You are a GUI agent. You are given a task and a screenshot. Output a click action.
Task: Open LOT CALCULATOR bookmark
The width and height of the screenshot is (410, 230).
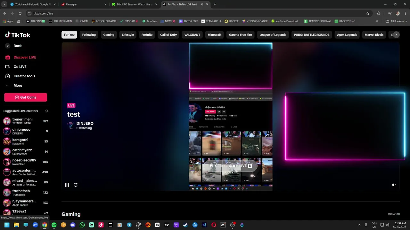(x=104, y=21)
